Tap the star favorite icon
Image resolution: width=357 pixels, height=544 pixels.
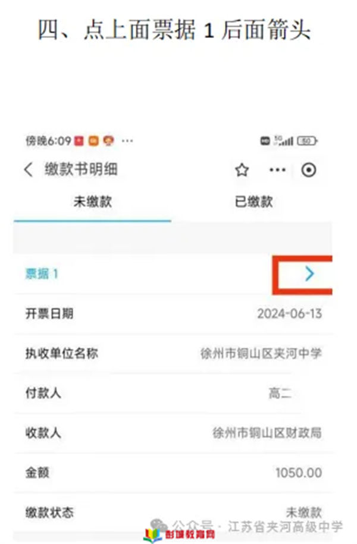pos(242,170)
